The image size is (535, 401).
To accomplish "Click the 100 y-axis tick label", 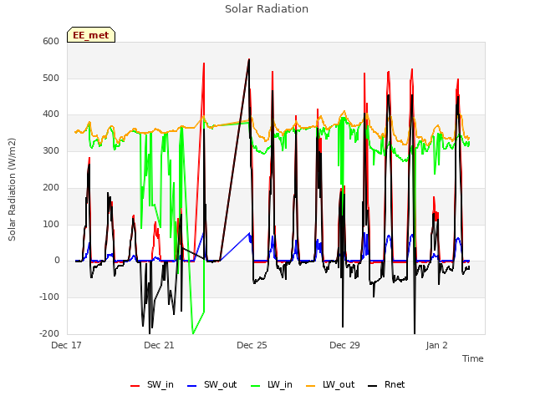I will click(x=51, y=224).
